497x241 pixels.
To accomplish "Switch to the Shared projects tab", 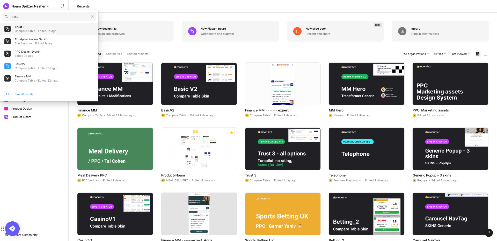I will (138, 54).
